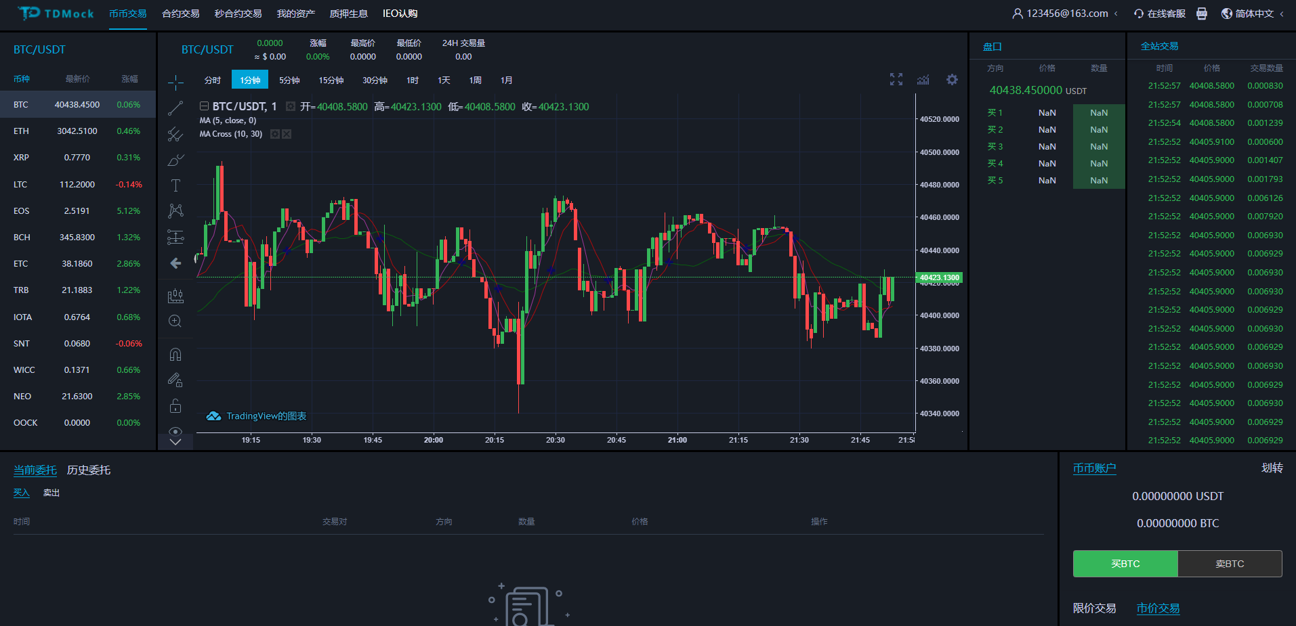Viewport: 1296px width, 626px height.
Task: Open the chart indicators icon
Action: coord(923,80)
